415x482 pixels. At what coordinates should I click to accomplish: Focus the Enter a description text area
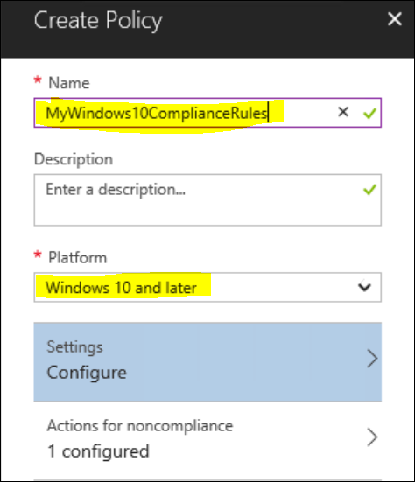[207, 199]
